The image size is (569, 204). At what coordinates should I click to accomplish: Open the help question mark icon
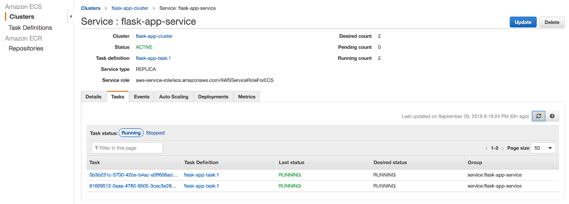click(552, 116)
